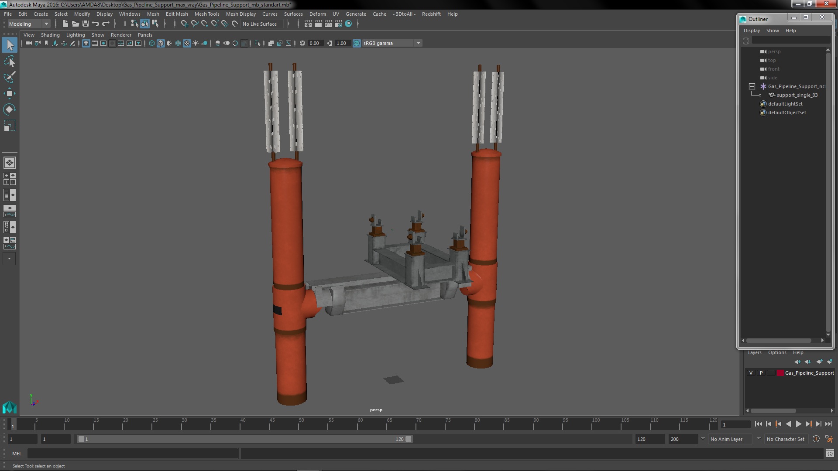The image size is (838, 471).
Task: Activate the Rotate tool
Action: (x=9, y=109)
